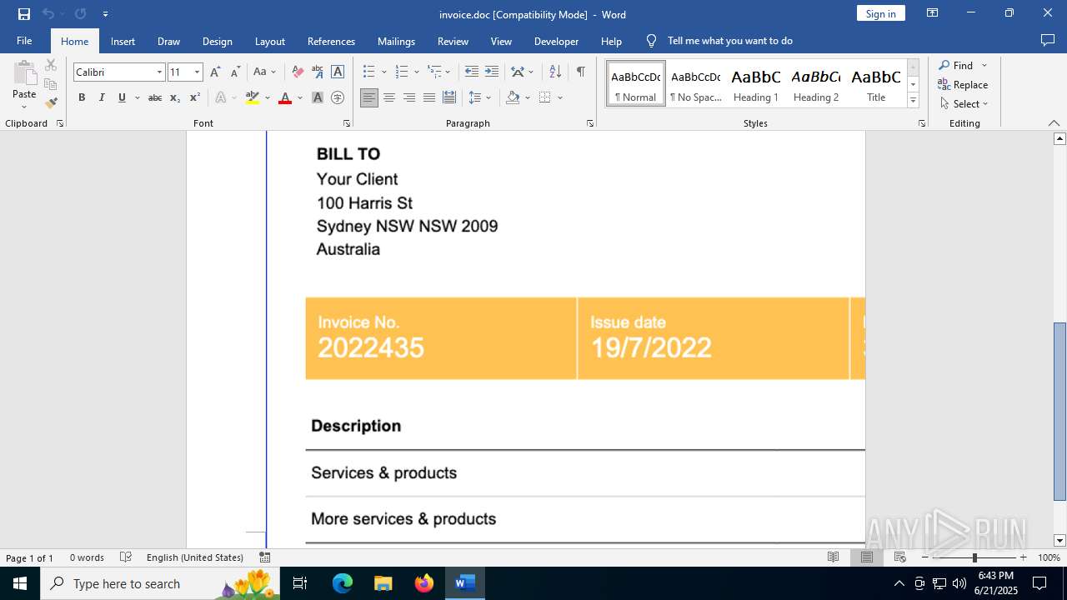The image size is (1067, 600).
Task: Open File Explorer from the taskbar
Action: [383, 583]
